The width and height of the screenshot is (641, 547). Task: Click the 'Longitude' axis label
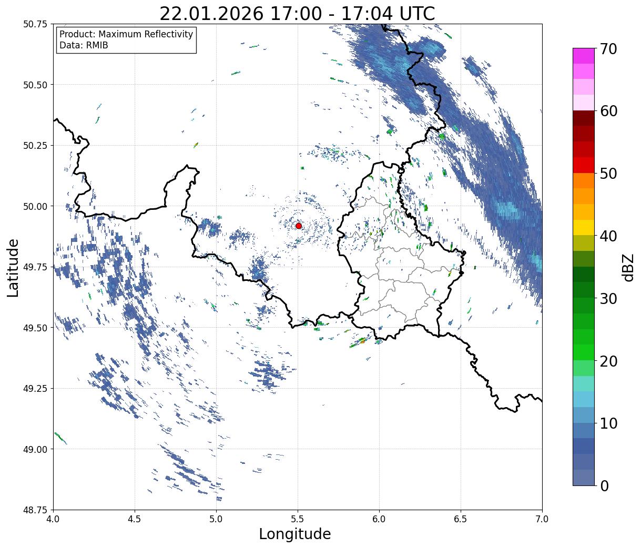point(295,534)
